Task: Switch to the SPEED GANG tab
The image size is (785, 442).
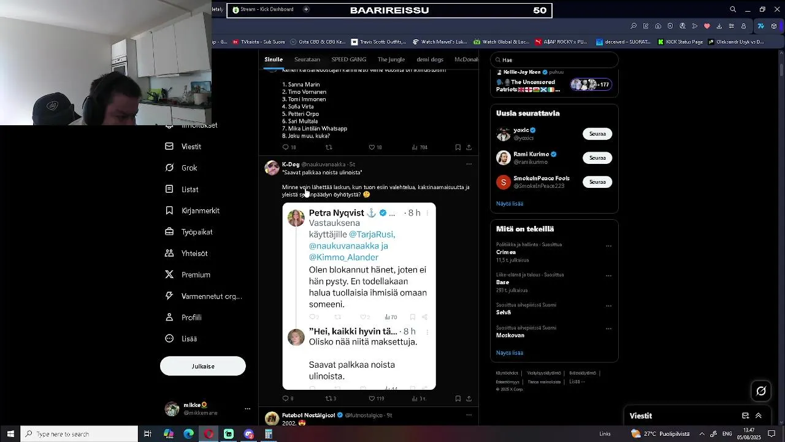Action: coord(349,60)
